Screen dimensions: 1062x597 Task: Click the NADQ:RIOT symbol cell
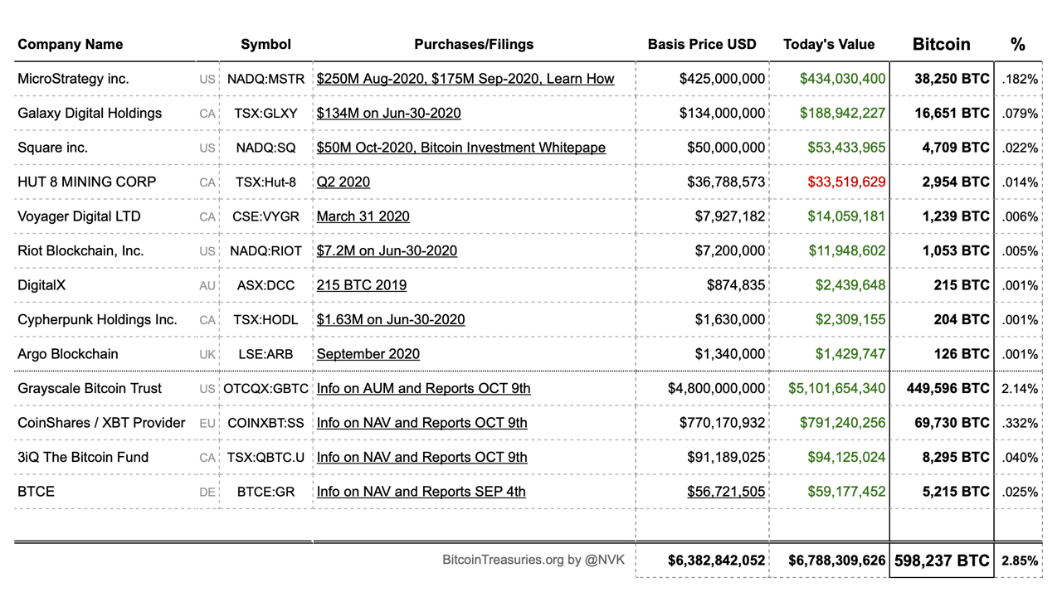coord(265,251)
